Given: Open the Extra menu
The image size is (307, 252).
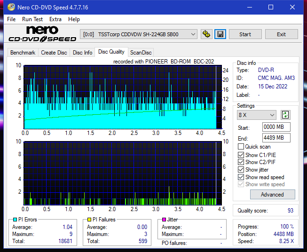Looking at the screenshot, I should (55, 19).
